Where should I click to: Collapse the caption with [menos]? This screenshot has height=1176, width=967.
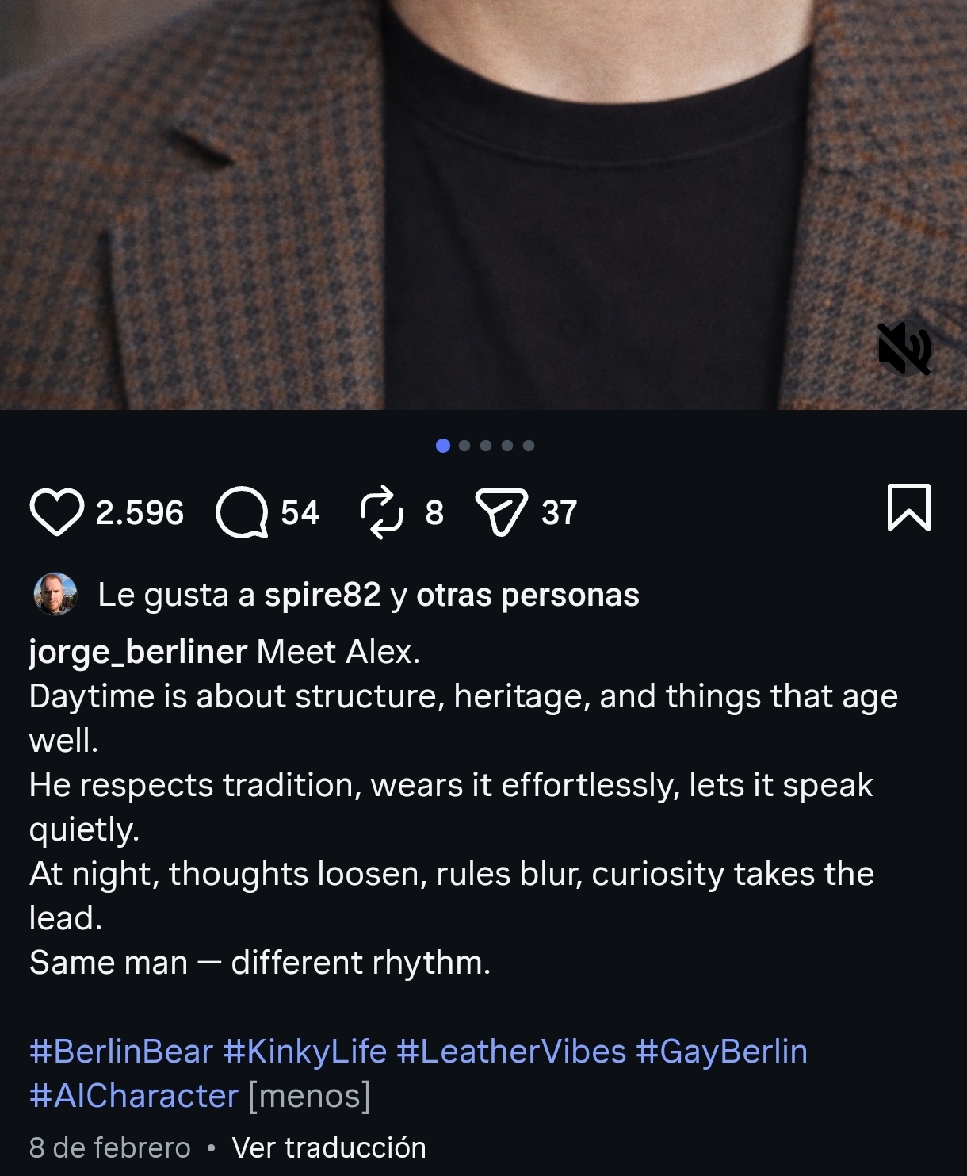click(309, 1096)
